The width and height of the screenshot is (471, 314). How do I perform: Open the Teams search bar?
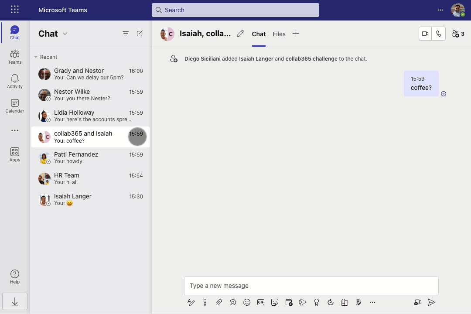tap(235, 10)
